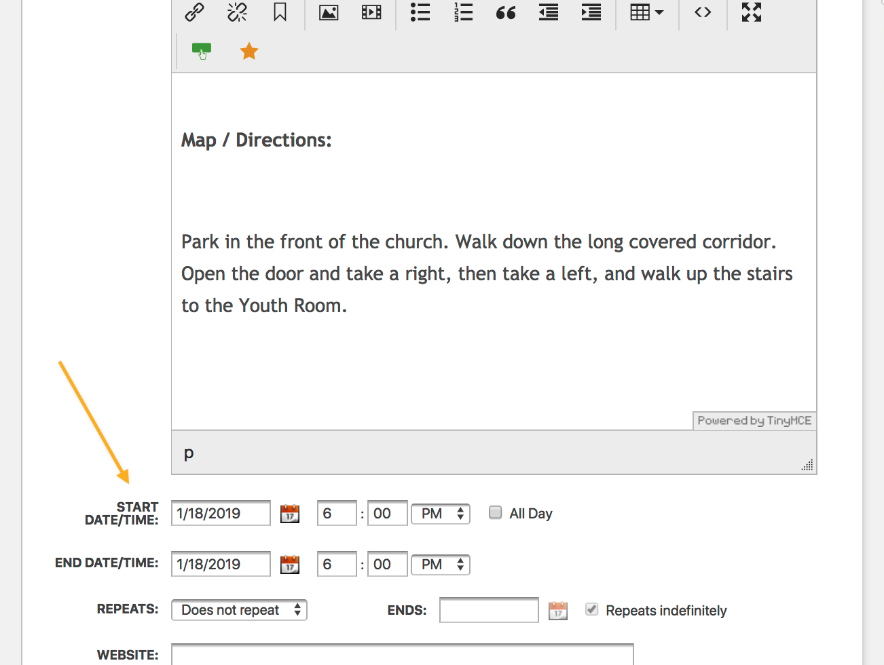Click the Powered by TinyMCE link
This screenshot has width=884, height=665.
pyautogui.click(x=754, y=421)
